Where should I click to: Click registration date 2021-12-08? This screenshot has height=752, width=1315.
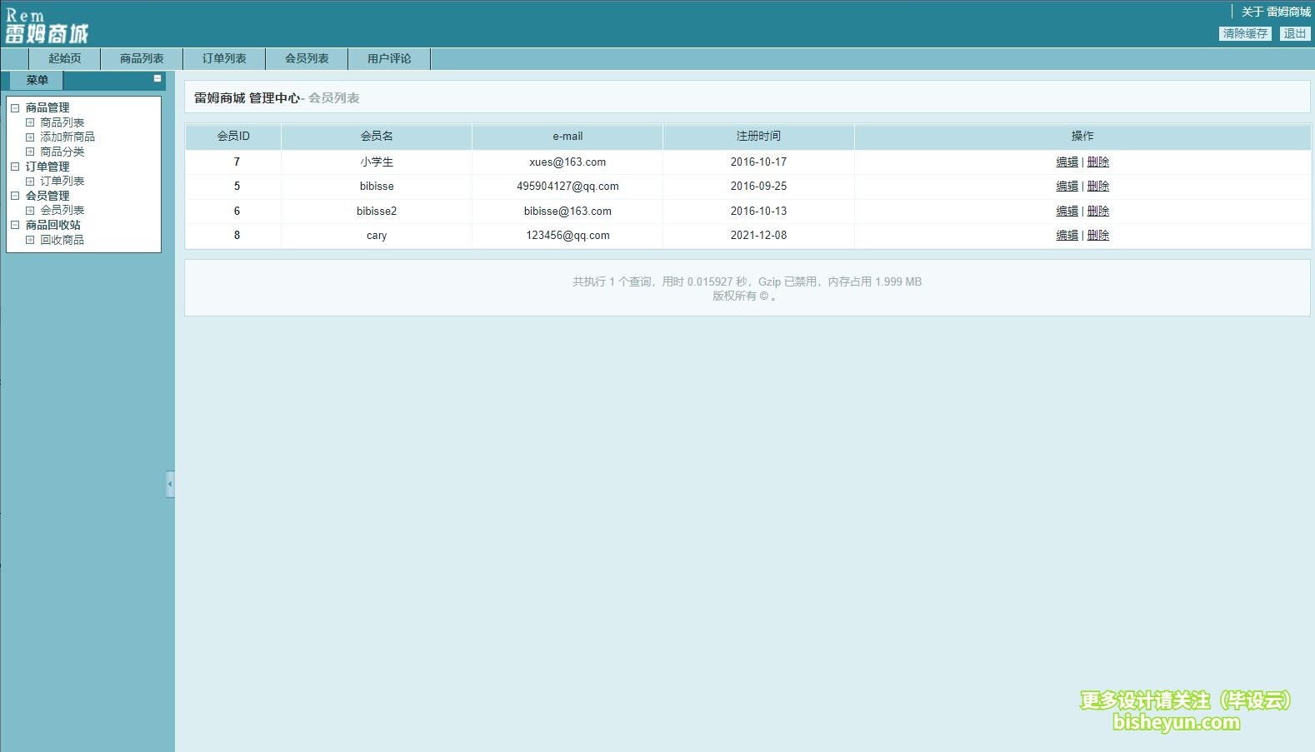coord(758,235)
